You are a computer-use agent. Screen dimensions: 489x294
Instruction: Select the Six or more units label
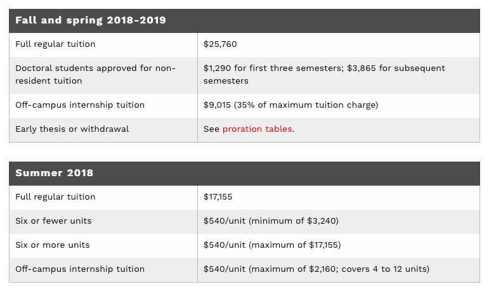53,245
